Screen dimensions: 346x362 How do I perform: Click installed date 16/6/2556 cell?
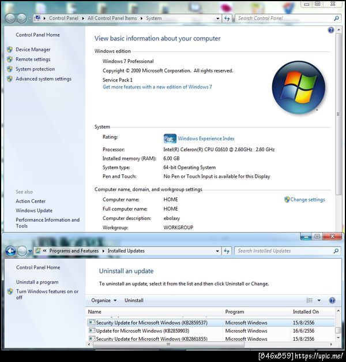pyautogui.click(x=303, y=331)
